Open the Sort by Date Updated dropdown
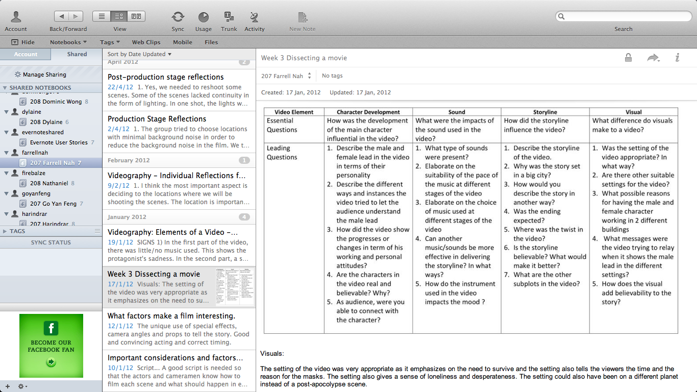The width and height of the screenshot is (697, 392). point(139,54)
